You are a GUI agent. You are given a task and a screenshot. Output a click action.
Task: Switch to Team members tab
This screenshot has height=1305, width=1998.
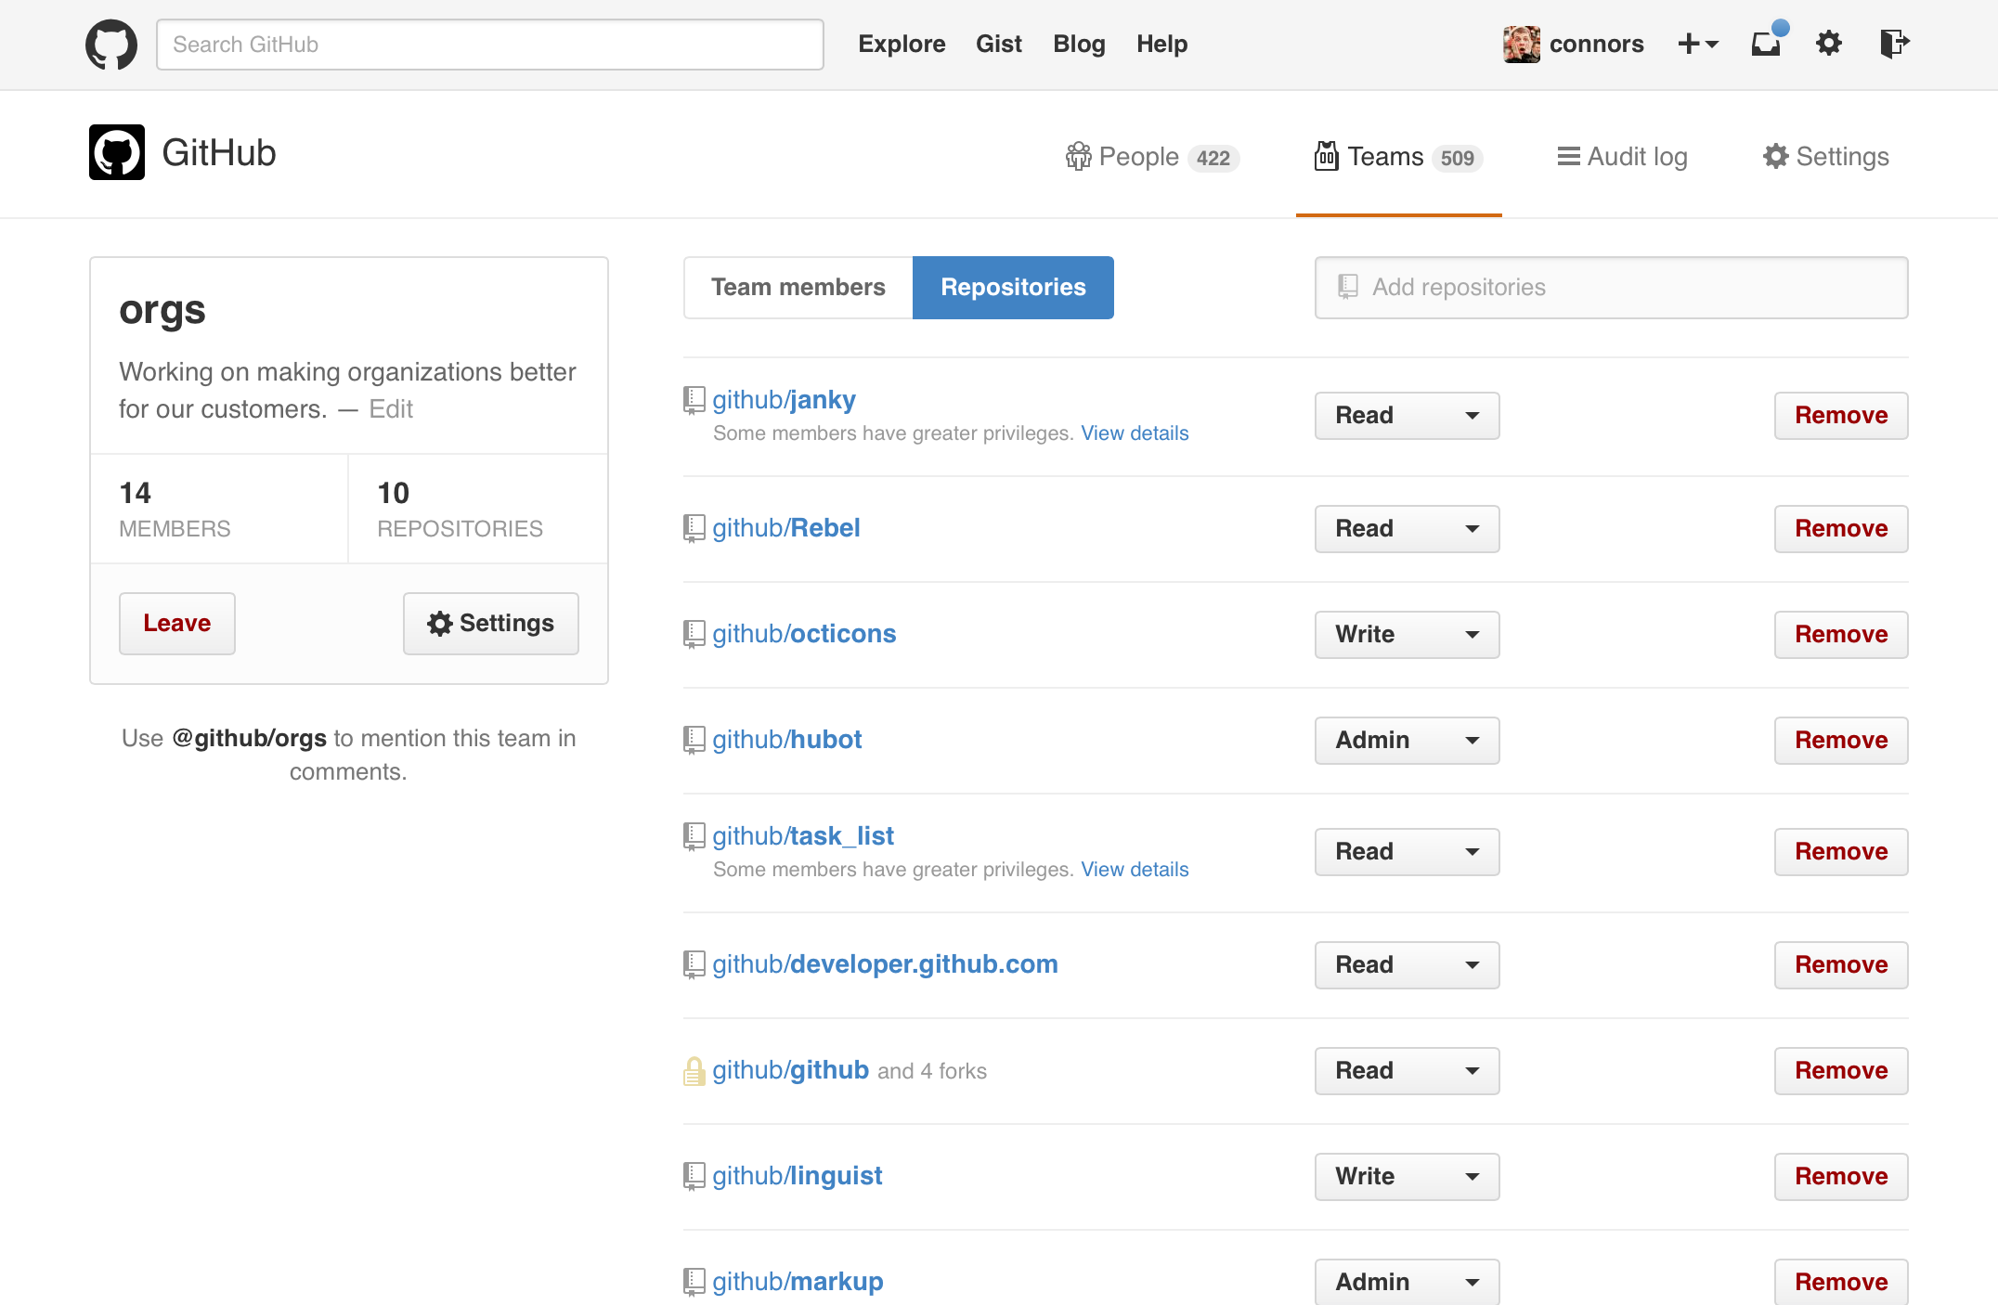pyautogui.click(x=798, y=288)
